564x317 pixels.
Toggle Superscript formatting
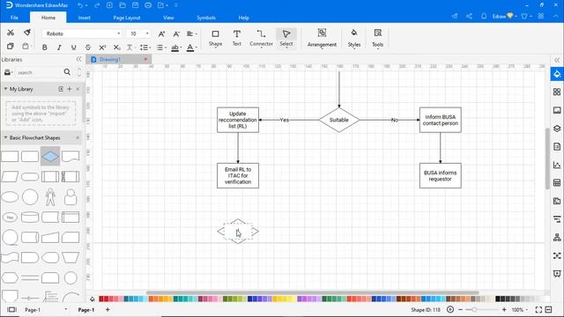click(x=102, y=48)
